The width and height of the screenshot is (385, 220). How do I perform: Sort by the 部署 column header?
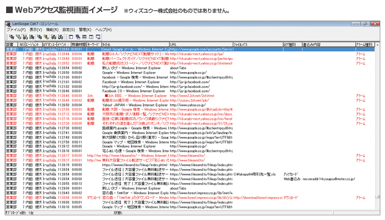click(12, 44)
